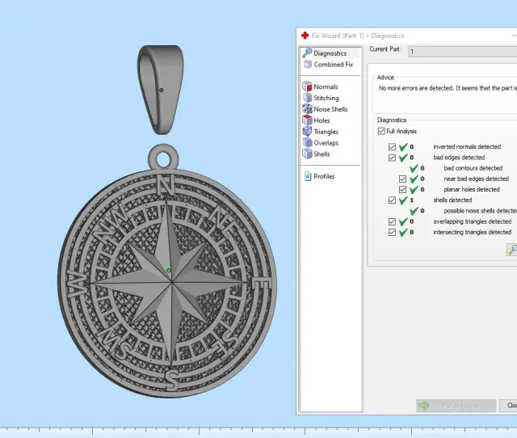This screenshot has height=438, width=517.
Task: Click the green point on the compass star
Action: (x=168, y=270)
